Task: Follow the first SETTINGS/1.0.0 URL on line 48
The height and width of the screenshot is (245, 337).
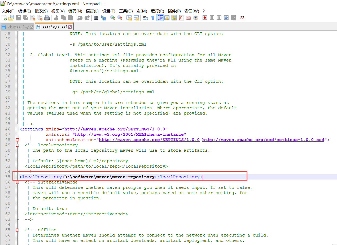Action: (149, 140)
